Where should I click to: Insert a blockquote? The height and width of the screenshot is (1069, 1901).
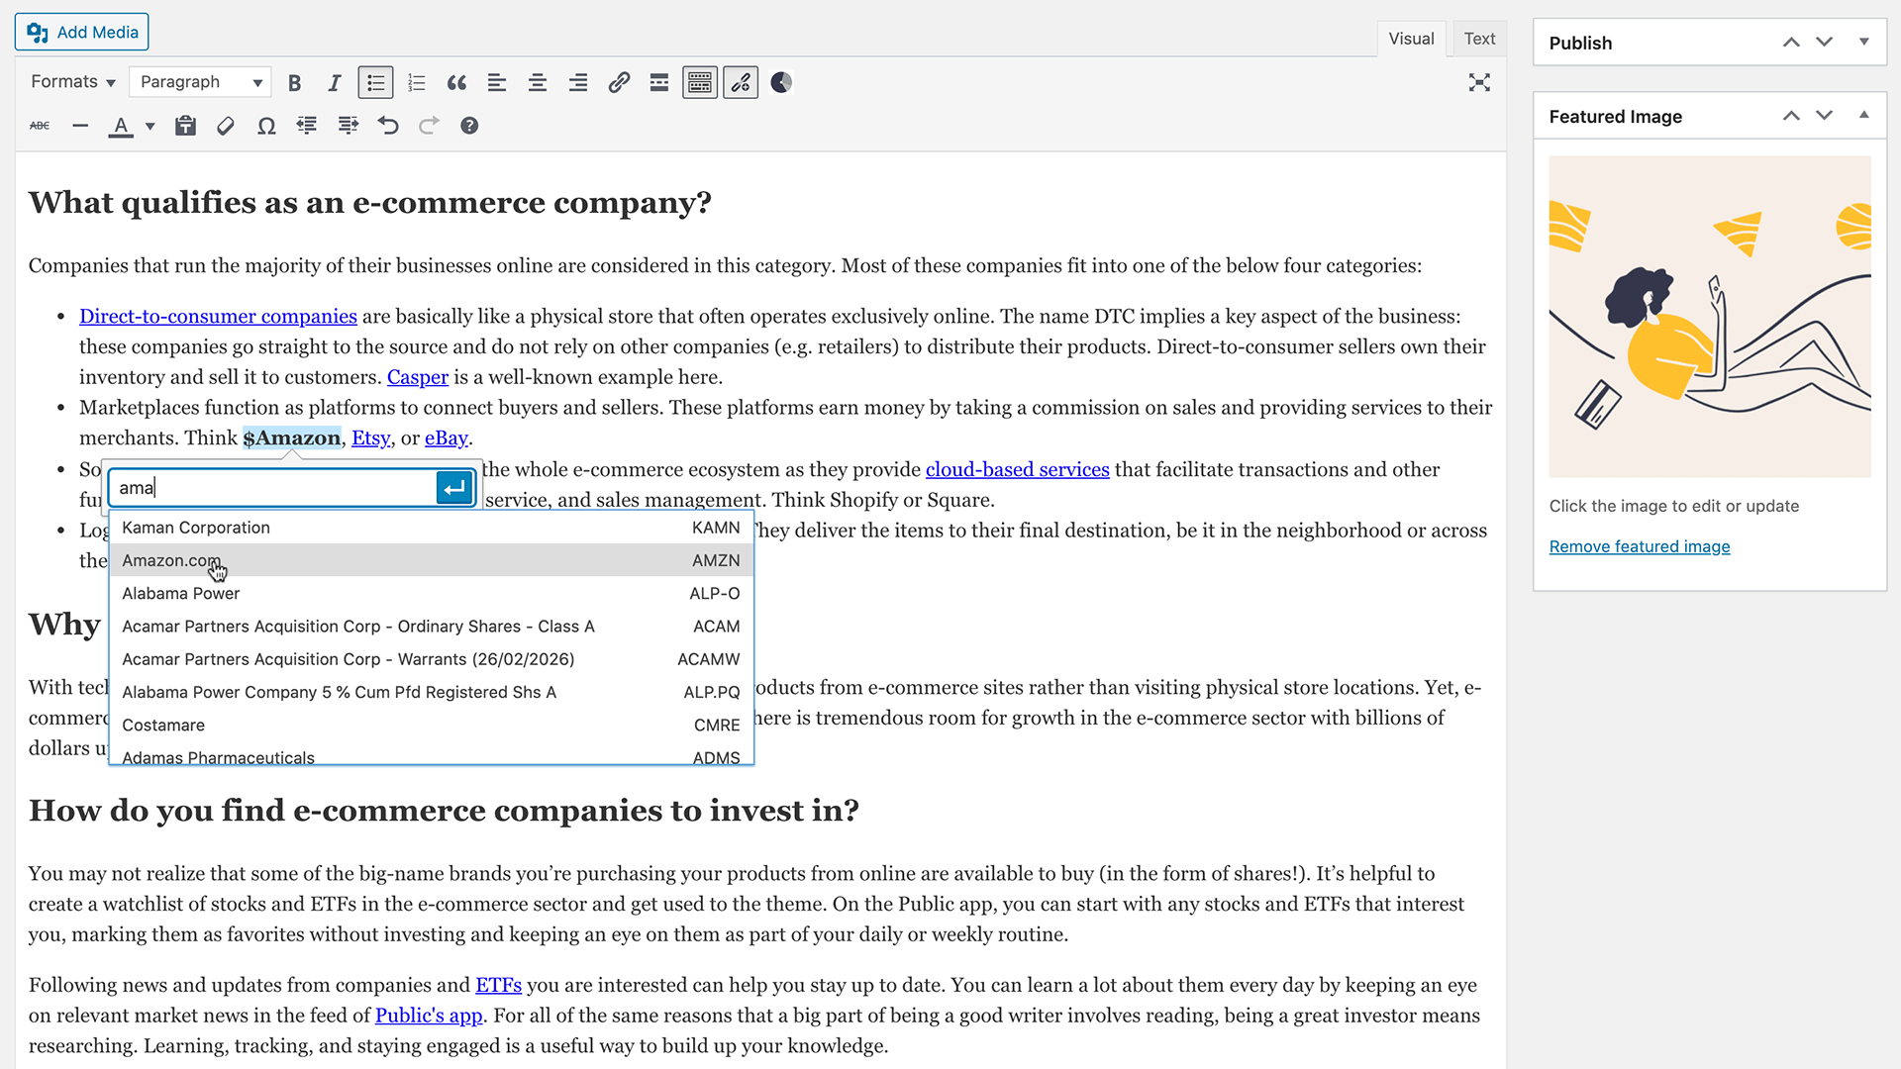(x=456, y=82)
